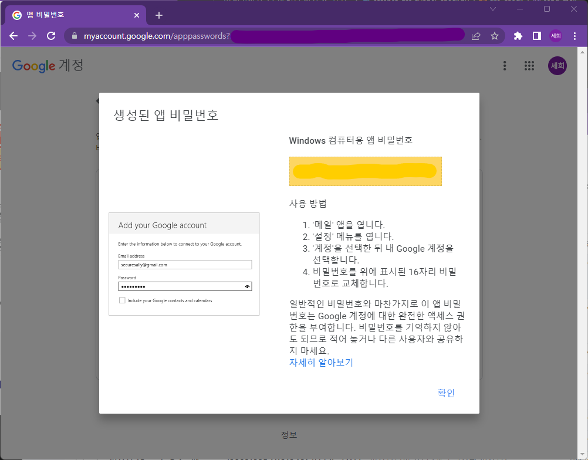Viewport: 588px width, 460px height.
Task: Toggle the browser side panel icon
Action: point(536,36)
